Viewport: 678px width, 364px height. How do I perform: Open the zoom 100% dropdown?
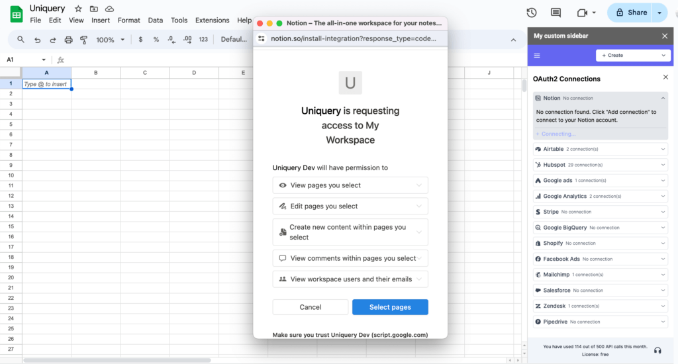[110, 40]
